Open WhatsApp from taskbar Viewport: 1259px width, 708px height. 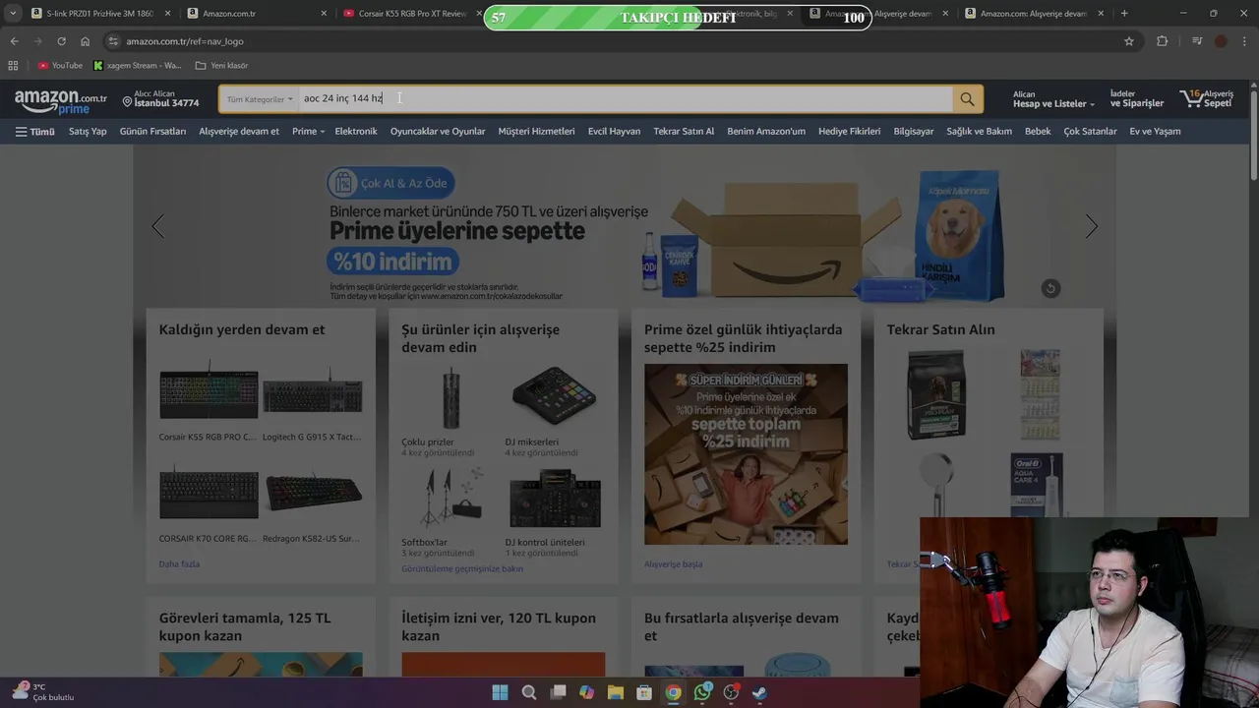tap(702, 692)
